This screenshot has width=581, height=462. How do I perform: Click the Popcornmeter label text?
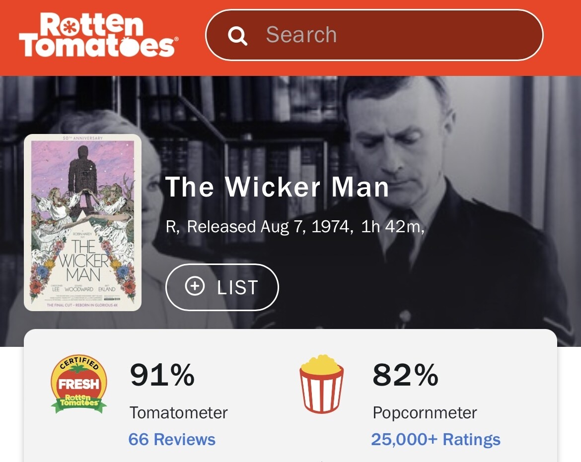coord(425,412)
